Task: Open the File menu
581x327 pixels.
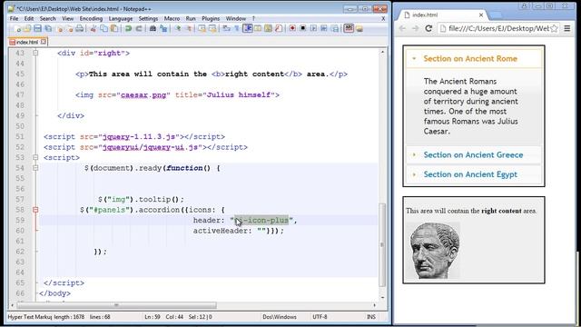Action: click(x=15, y=18)
